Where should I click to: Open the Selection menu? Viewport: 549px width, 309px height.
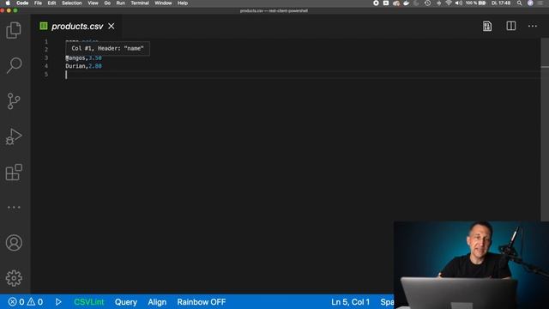[72, 3]
